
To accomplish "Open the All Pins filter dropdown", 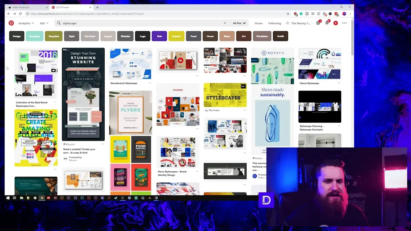I will pos(240,23).
